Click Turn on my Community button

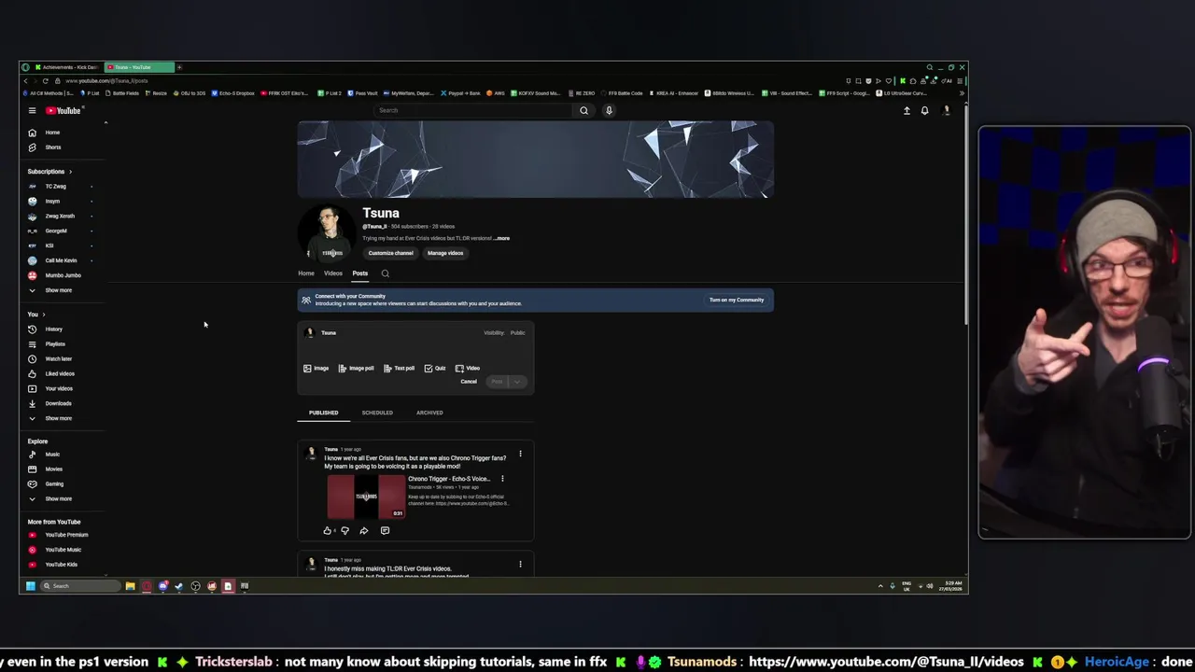point(737,300)
